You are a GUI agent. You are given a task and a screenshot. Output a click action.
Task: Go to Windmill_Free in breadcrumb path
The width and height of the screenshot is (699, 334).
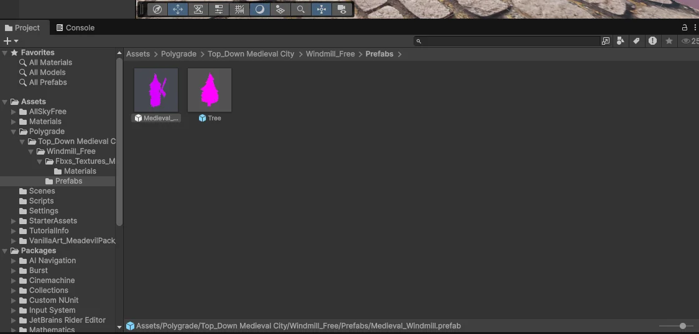[x=330, y=54]
